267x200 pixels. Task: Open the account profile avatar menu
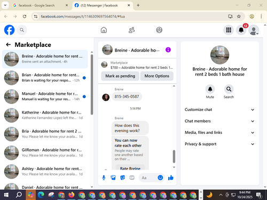(254, 30)
